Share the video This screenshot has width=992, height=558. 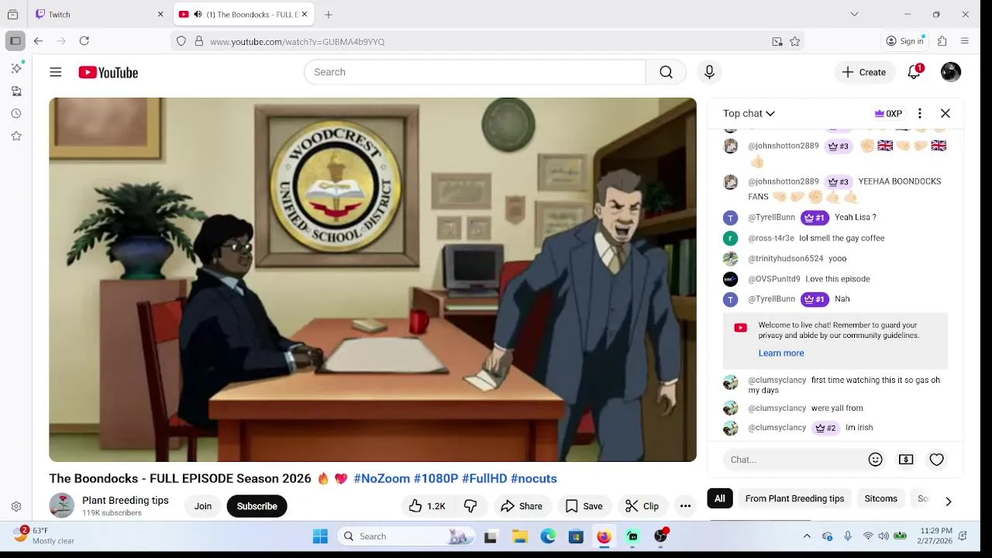click(522, 506)
